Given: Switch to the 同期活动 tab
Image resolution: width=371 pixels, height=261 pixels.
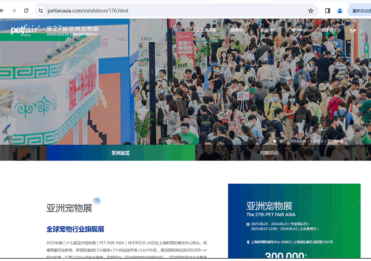Looking at the screenshot, I should (x=269, y=153).
